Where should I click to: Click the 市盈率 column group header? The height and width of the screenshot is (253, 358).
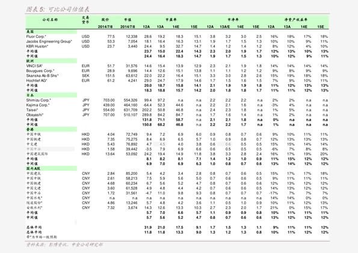coord(171,20)
